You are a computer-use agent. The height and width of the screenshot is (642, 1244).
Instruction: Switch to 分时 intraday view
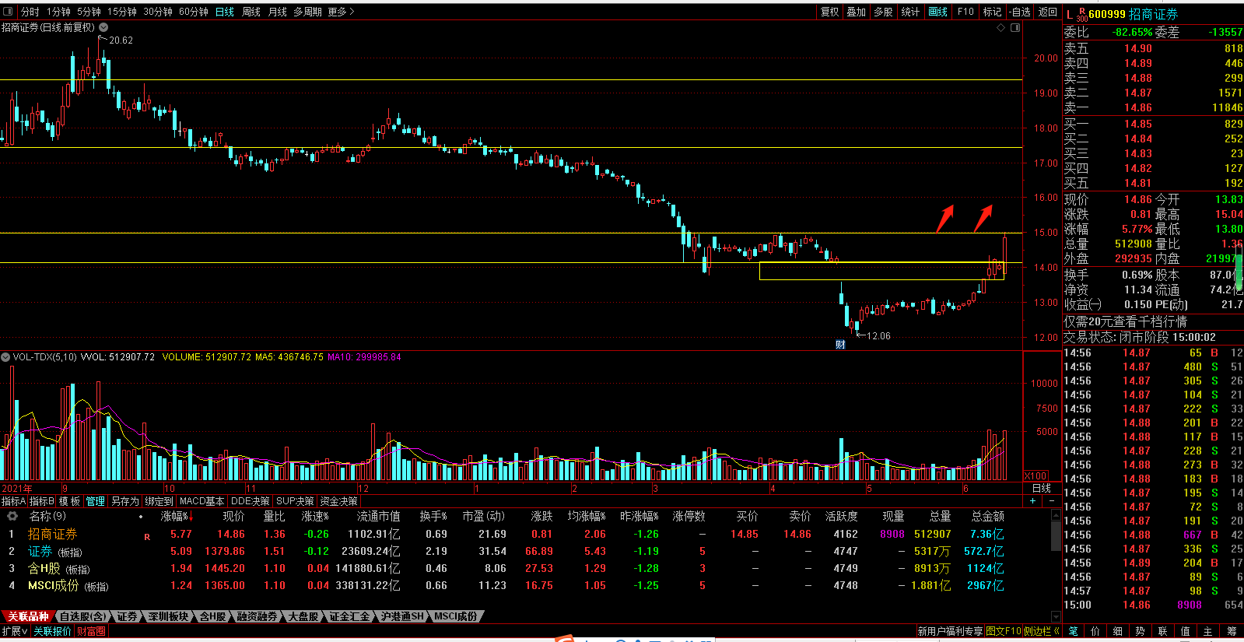click(30, 12)
